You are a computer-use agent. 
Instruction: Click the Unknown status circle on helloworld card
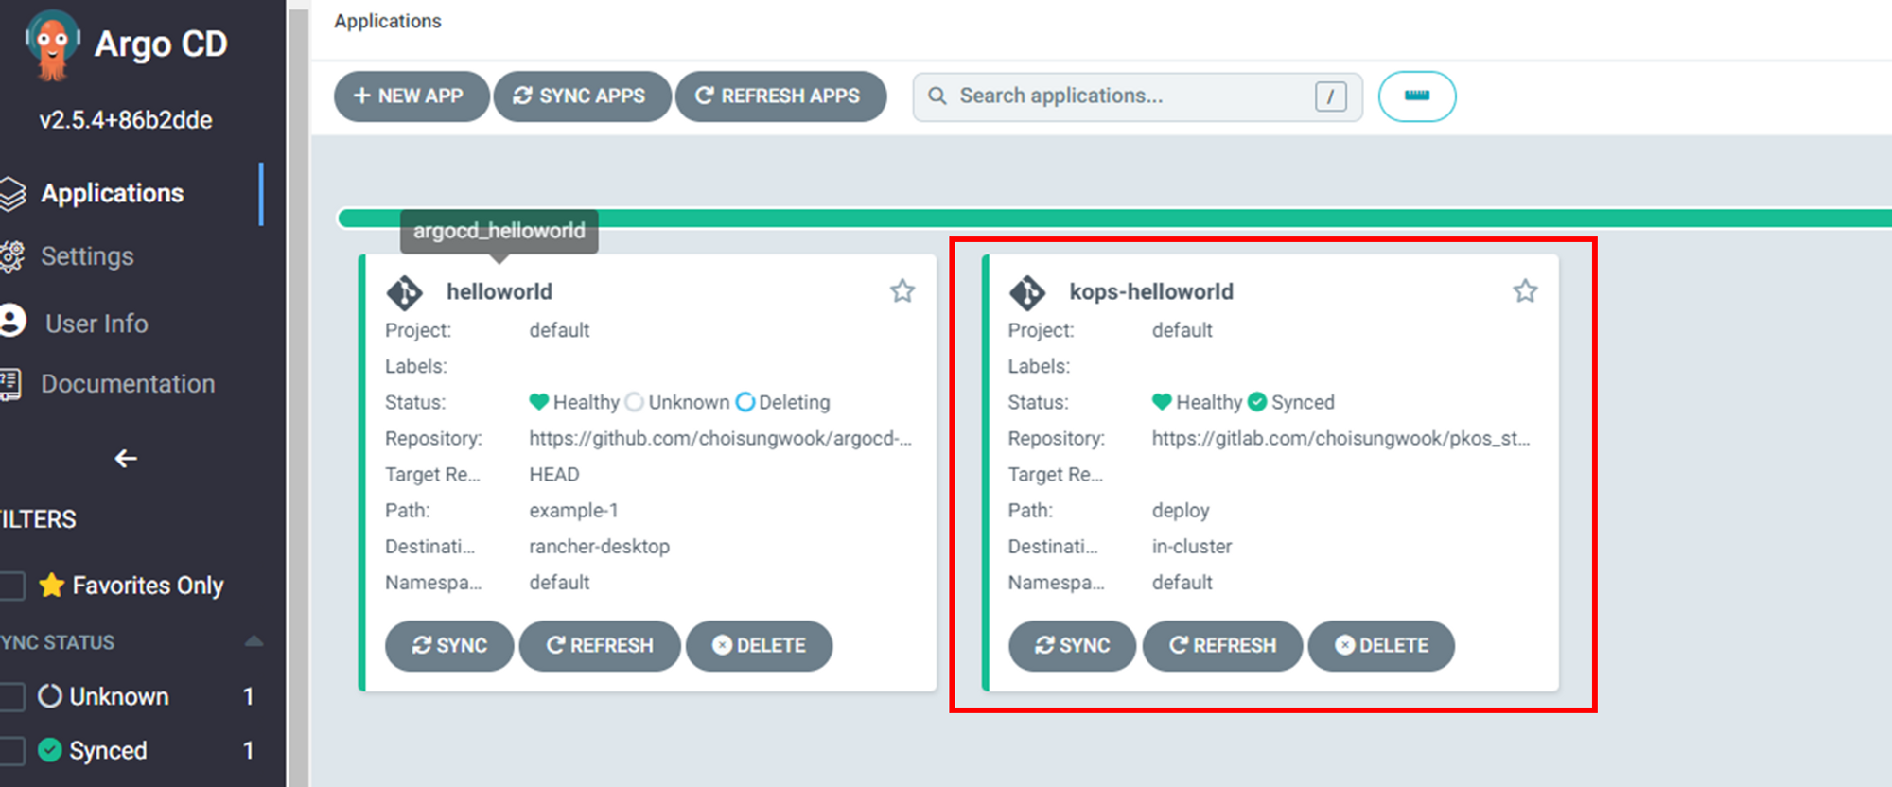coord(635,402)
